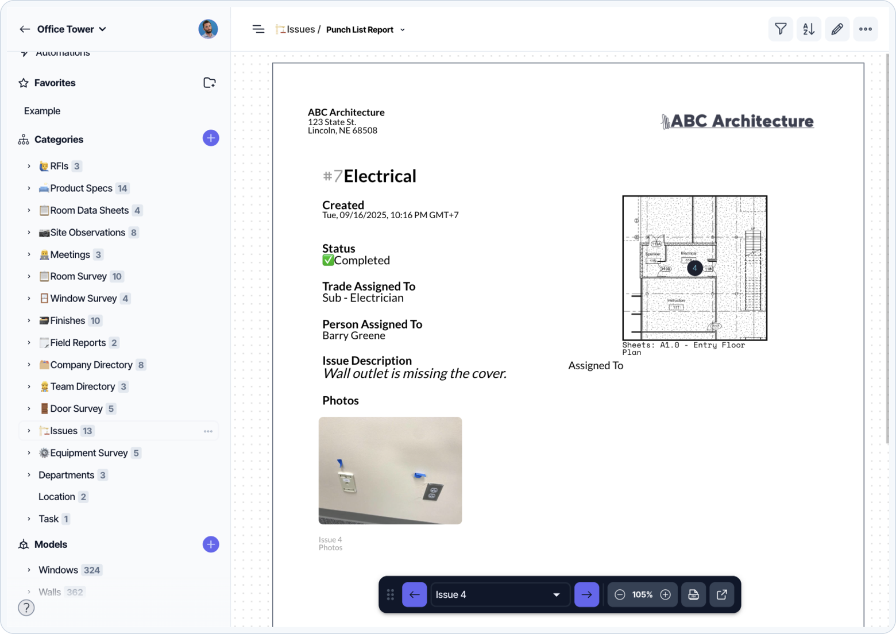Open the Issues row more options
The image size is (896, 634).
coord(208,431)
